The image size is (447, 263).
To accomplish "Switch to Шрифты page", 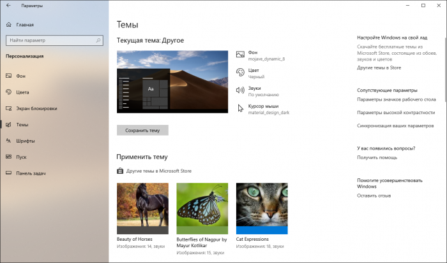I will point(26,141).
